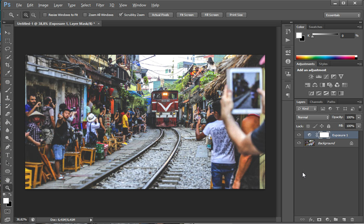
Task: Open the Zoom tool preset picker arrow
Action: click(17, 15)
